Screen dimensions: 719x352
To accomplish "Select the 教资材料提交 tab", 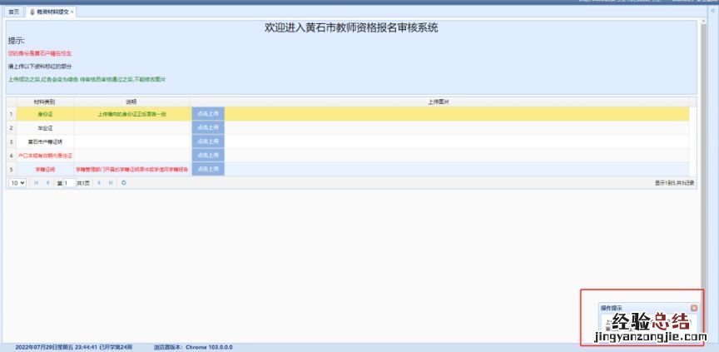I will (49, 12).
